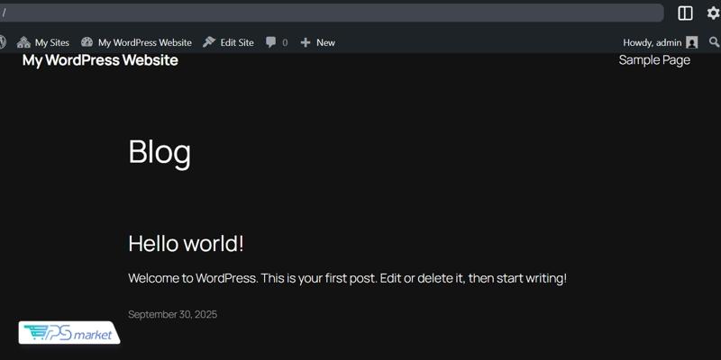This screenshot has width=721, height=360.
Task: Expand the My WordPress Website admin menu
Action: 144,42
